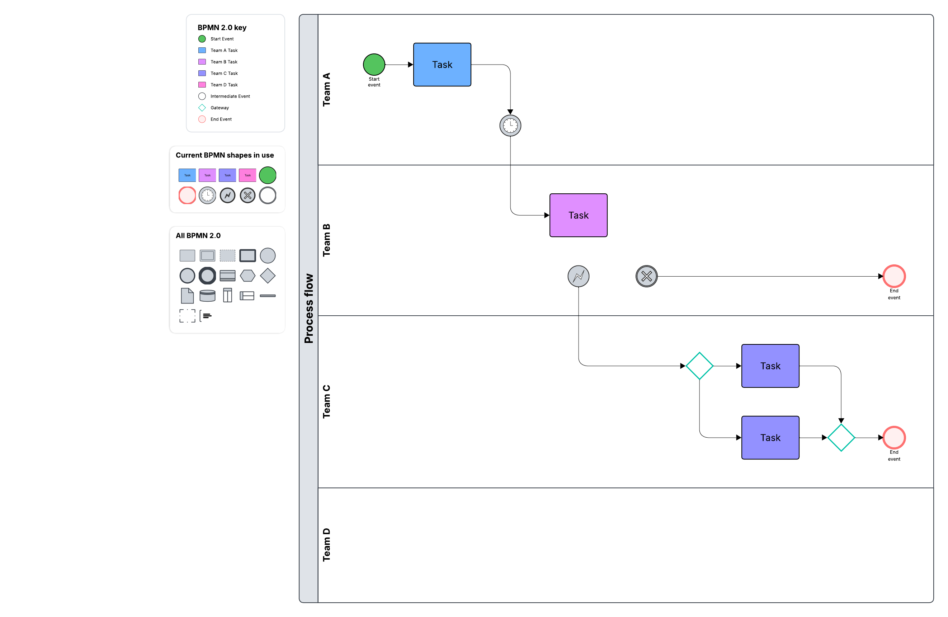Choose the dashed group box shape in All BPMN 2.0
The image size is (948, 617).
[x=187, y=316]
